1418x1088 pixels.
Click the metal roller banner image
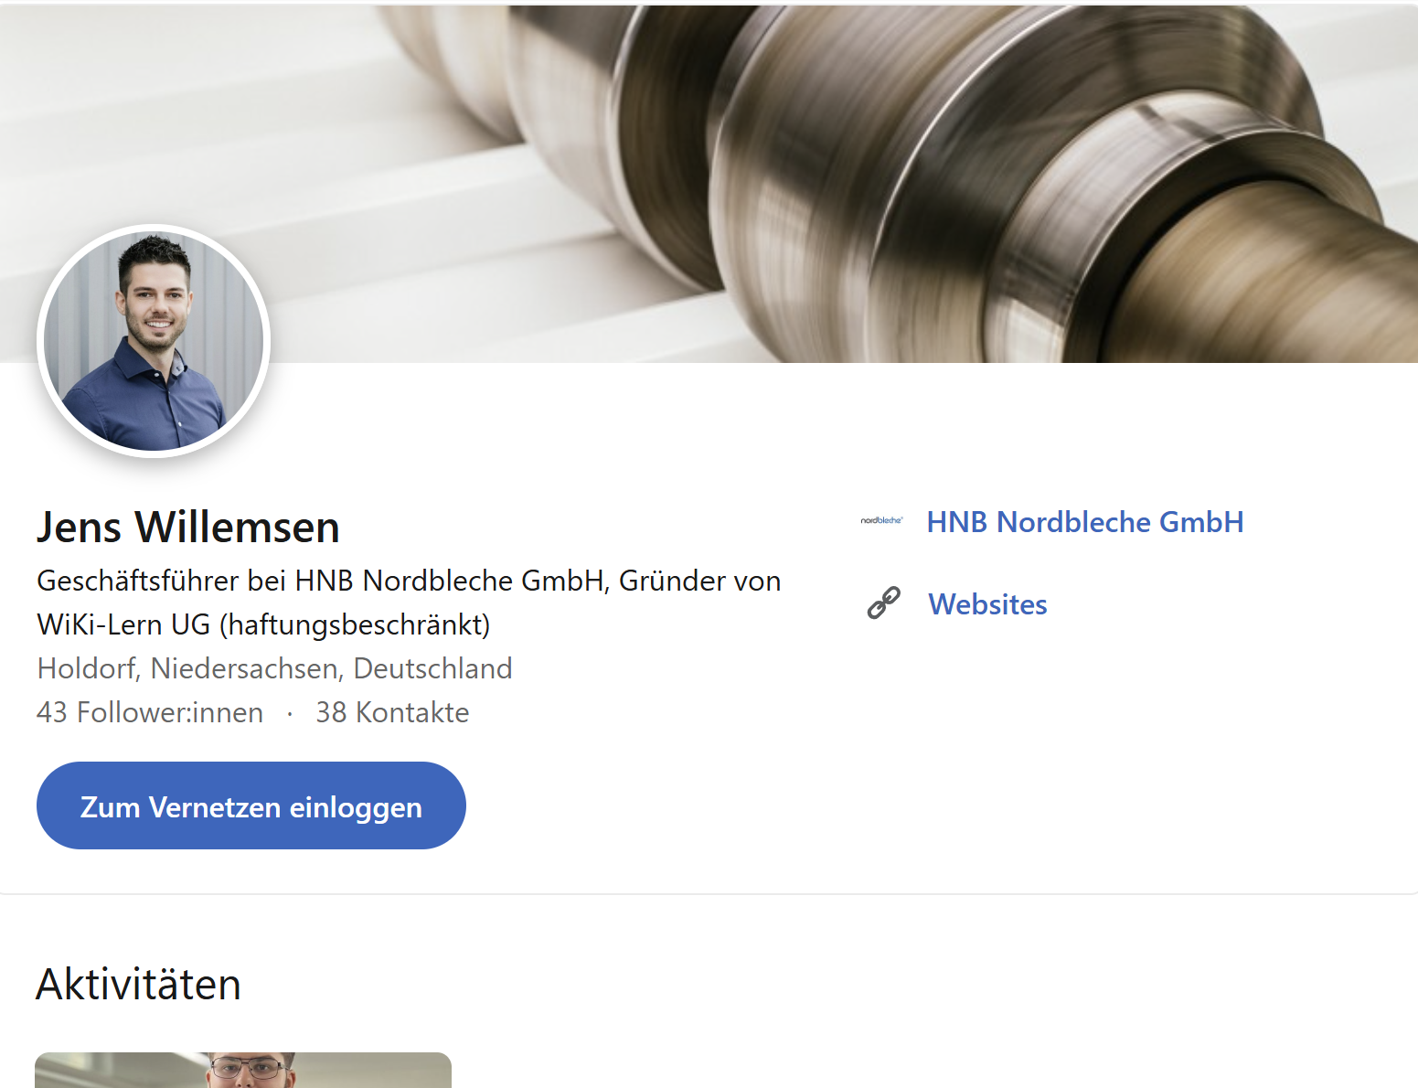(709, 184)
